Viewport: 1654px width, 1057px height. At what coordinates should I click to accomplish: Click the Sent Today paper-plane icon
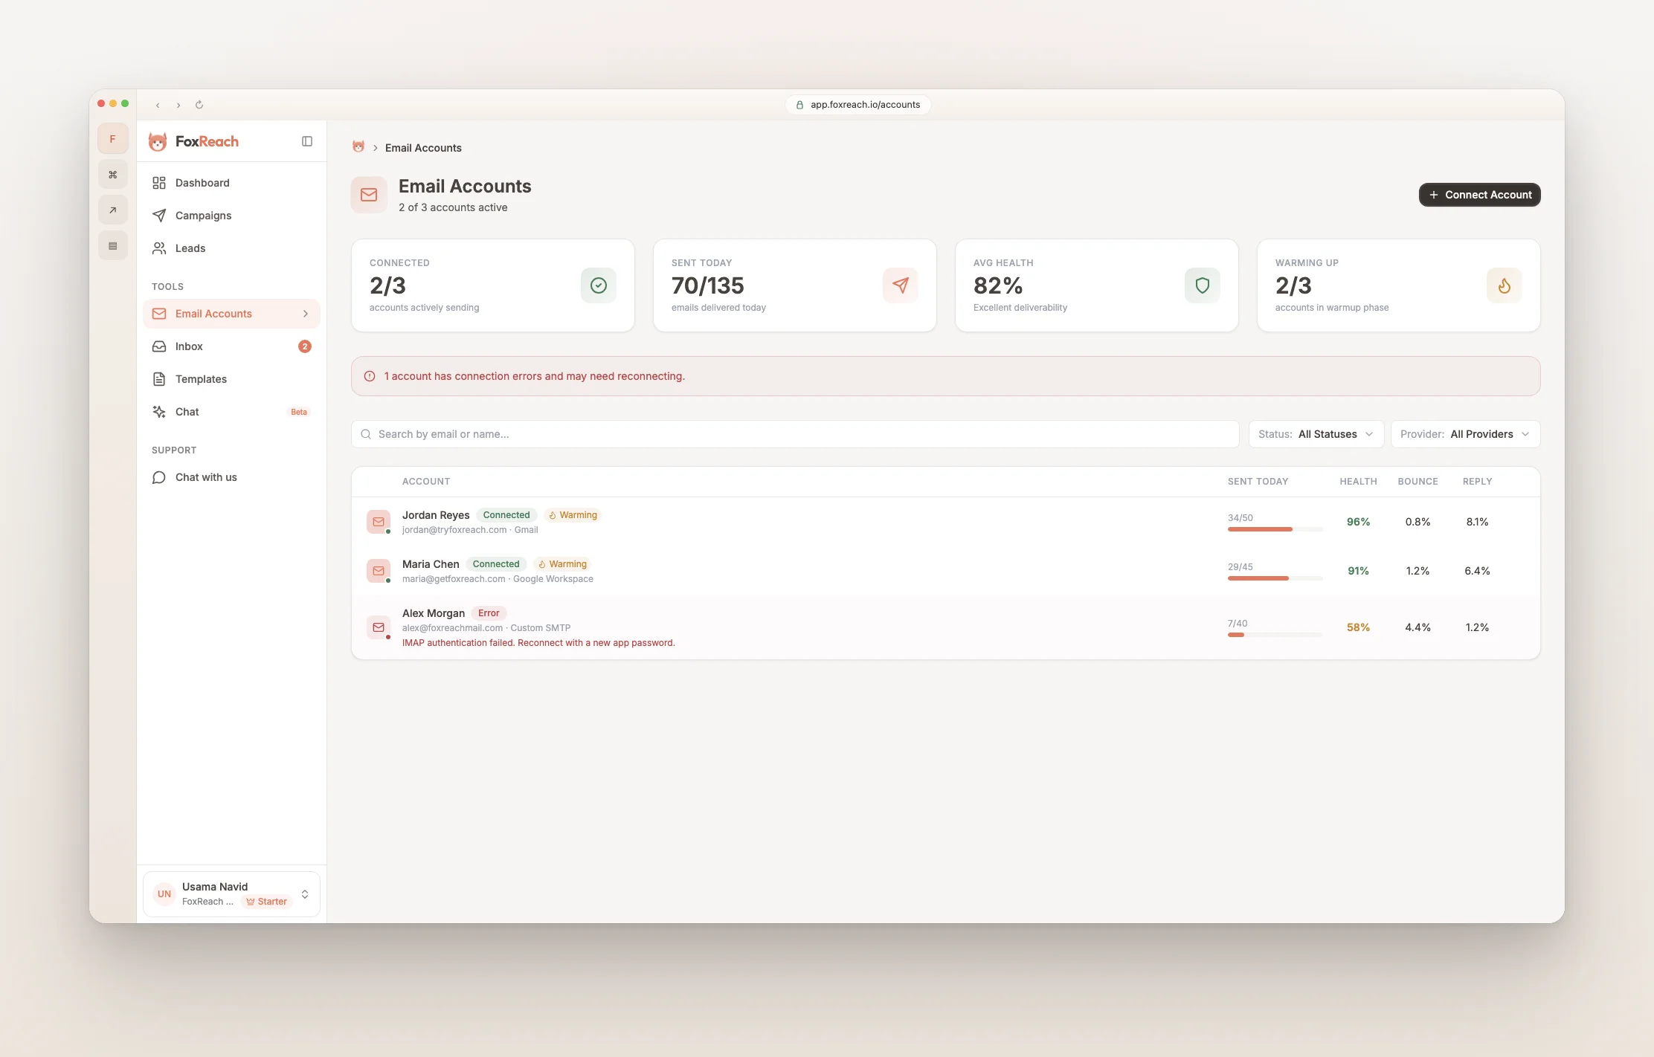tap(900, 285)
